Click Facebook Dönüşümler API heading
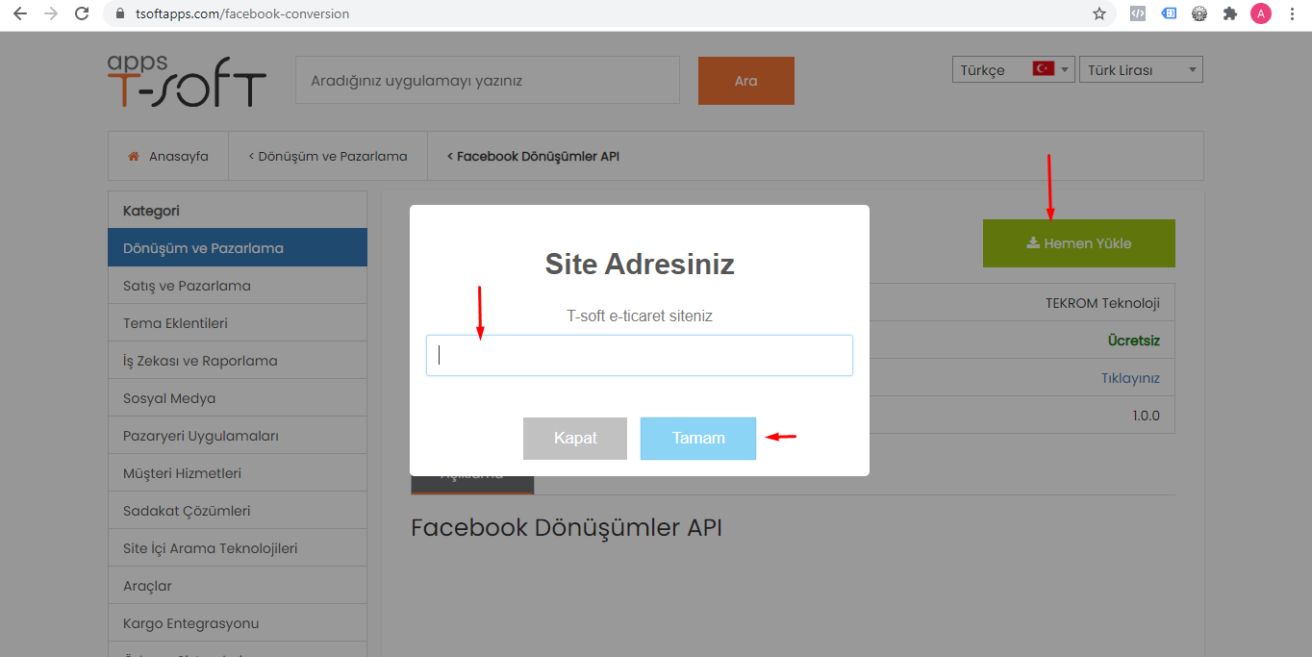Image resolution: width=1312 pixels, height=657 pixels. pyautogui.click(x=567, y=527)
